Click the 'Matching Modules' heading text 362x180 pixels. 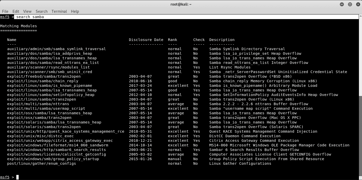click(x=18, y=26)
